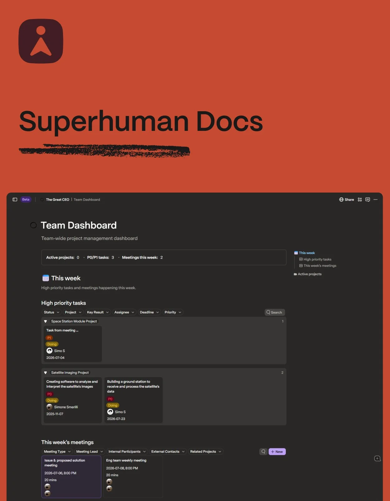
Task: Open the Project filter dropdown
Action: point(73,312)
